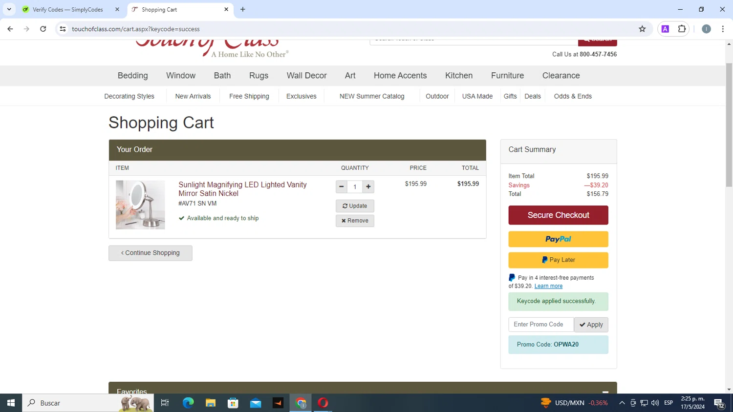Viewport: 733px width, 412px height.
Task: View New Arrivals
Action: point(193,96)
